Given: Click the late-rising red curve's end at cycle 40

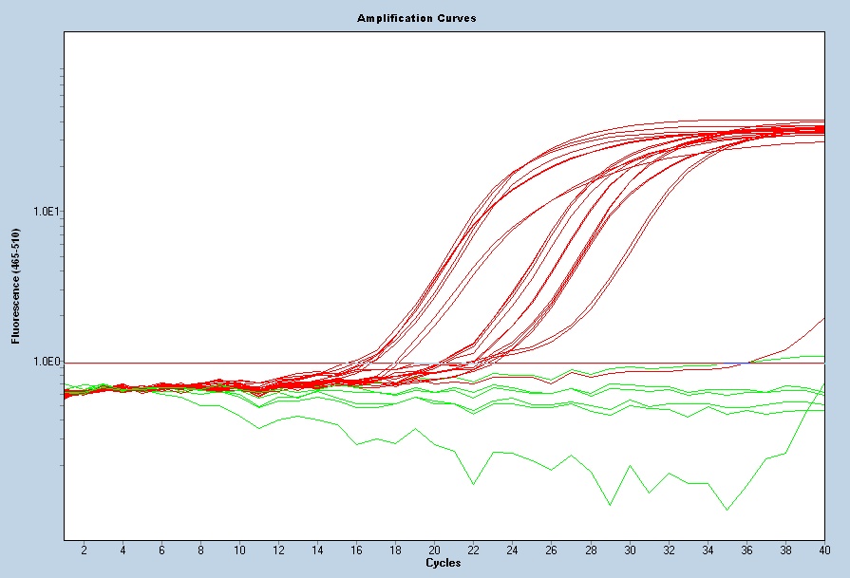Looking at the screenshot, I should coord(822,318).
